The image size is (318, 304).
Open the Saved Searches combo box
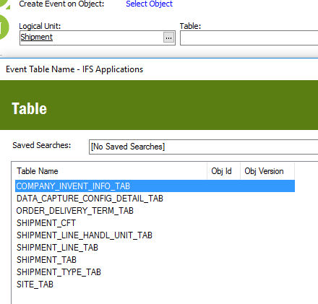[x=203, y=147]
